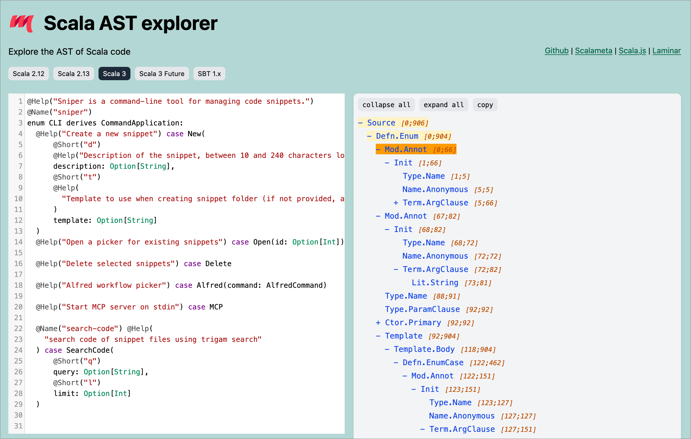The height and width of the screenshot is (439, 691).
Task: Collapse the highlighted Mod.Annot [0;66] node
Action: (379, 149)
